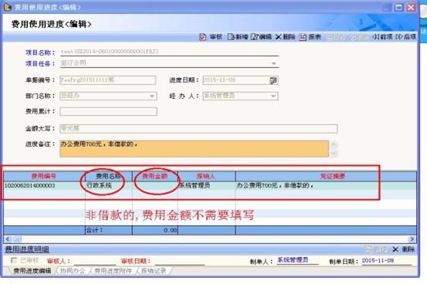Click the 费用进度明细 heading link

pos(27,249)
